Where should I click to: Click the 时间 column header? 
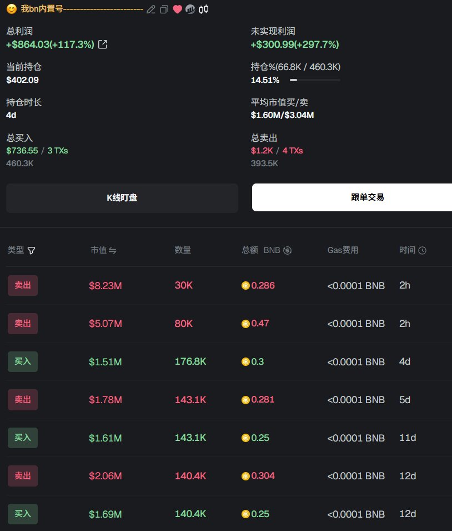click(407, 250)
